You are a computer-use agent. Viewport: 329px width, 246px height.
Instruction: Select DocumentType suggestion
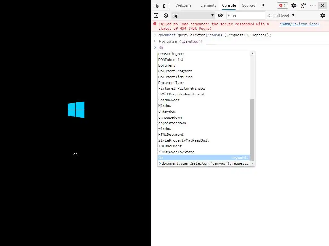pos(204,83)
